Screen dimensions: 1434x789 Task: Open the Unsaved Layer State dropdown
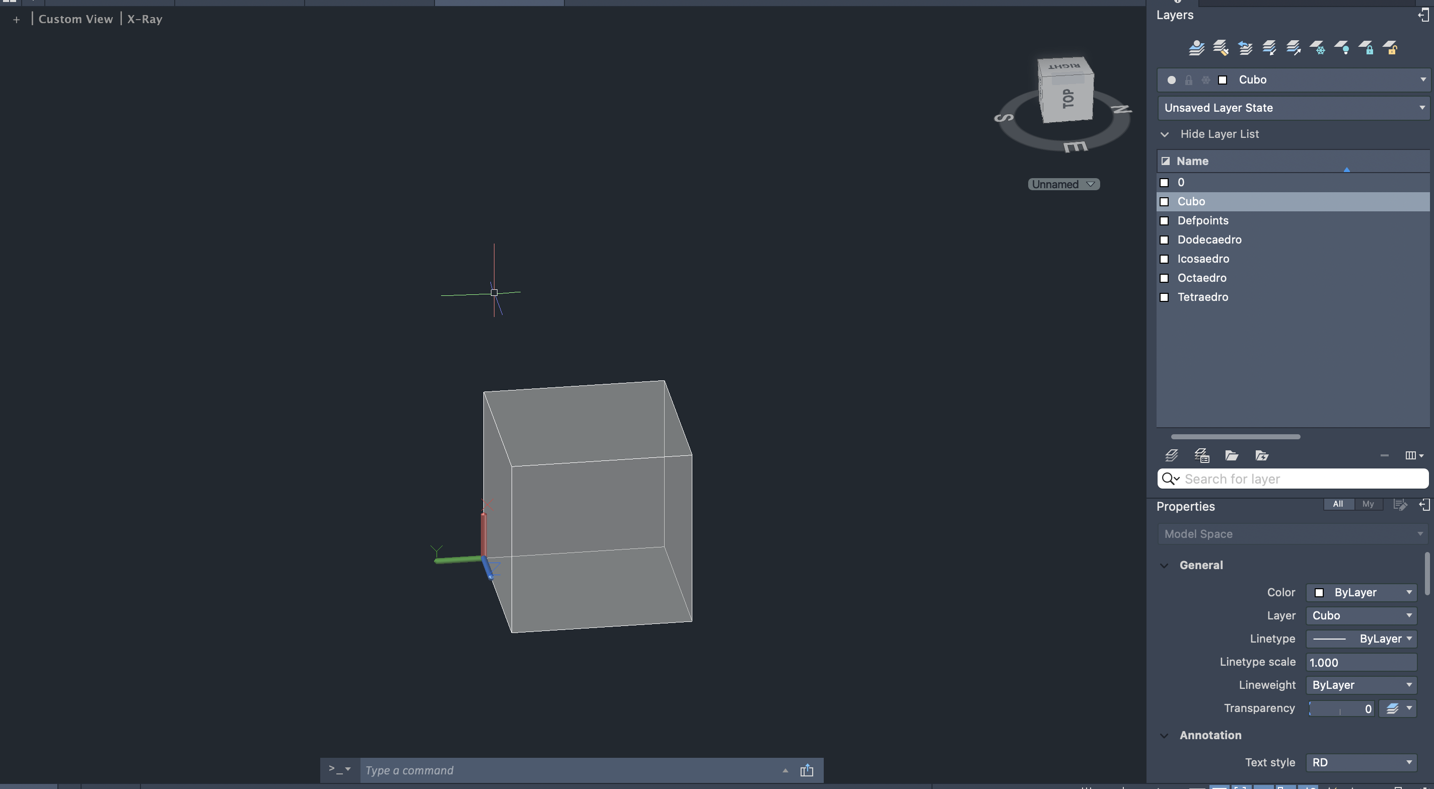coord(1293,108)
